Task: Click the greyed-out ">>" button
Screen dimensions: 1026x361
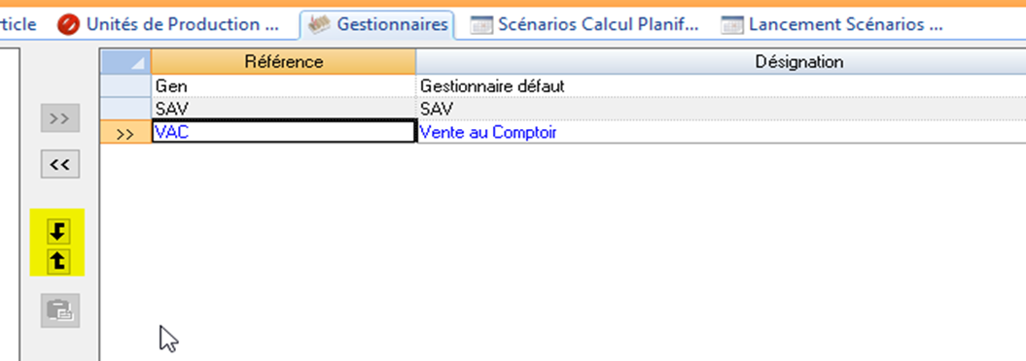Action: [59, 118]
